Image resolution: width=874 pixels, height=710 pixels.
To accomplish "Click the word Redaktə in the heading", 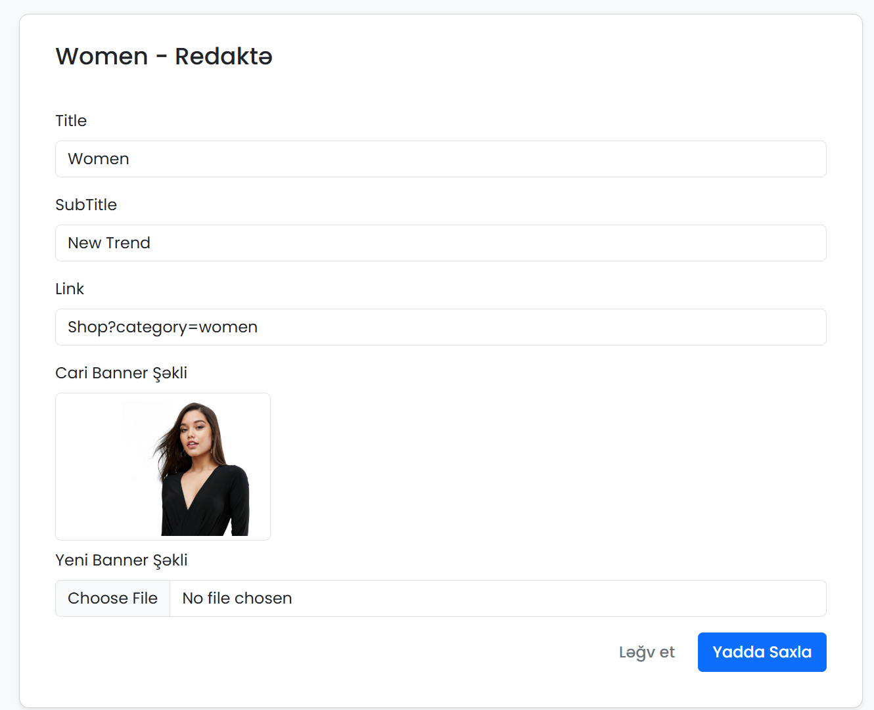I will (x=223, y=56).
